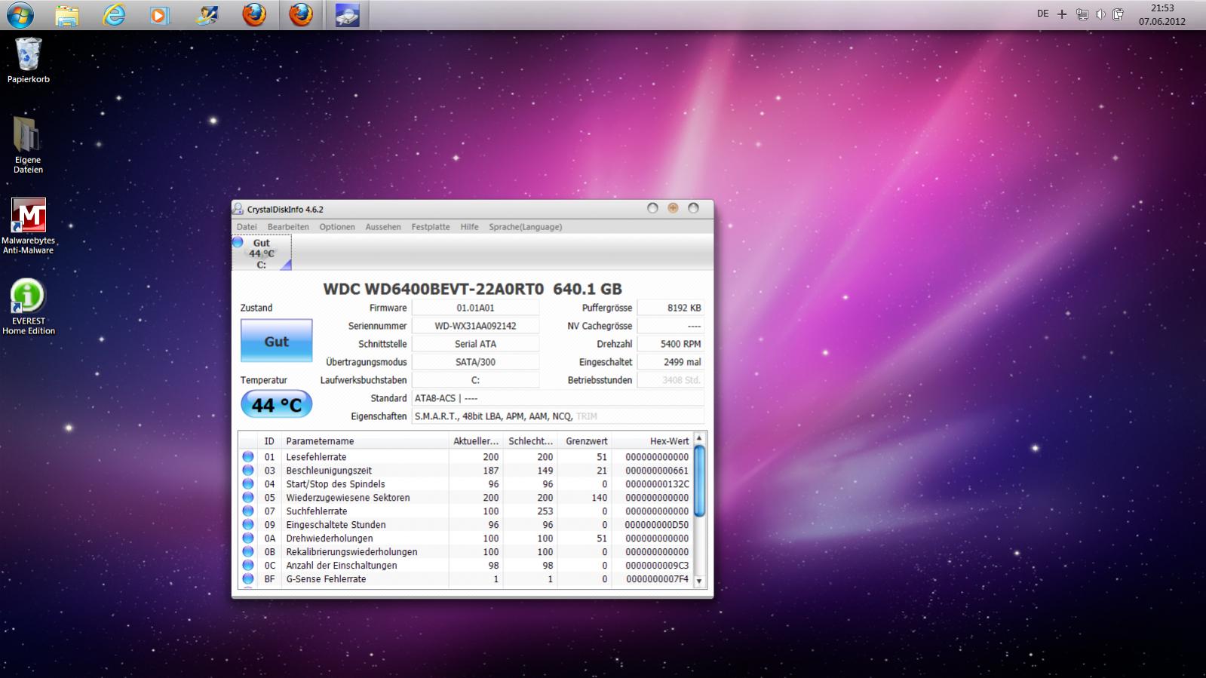Image resolution: width=1206 pixels, height=678 pixels.
Task: Select the CrystalDiskInfo taskbar button
Action: pos(347,15)
